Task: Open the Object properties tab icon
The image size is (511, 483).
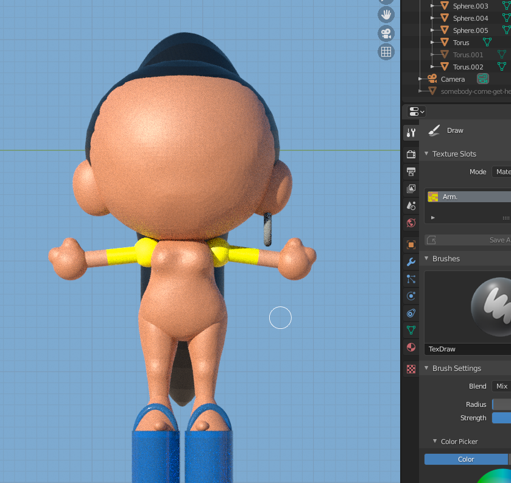Action: tap(411, 245)
